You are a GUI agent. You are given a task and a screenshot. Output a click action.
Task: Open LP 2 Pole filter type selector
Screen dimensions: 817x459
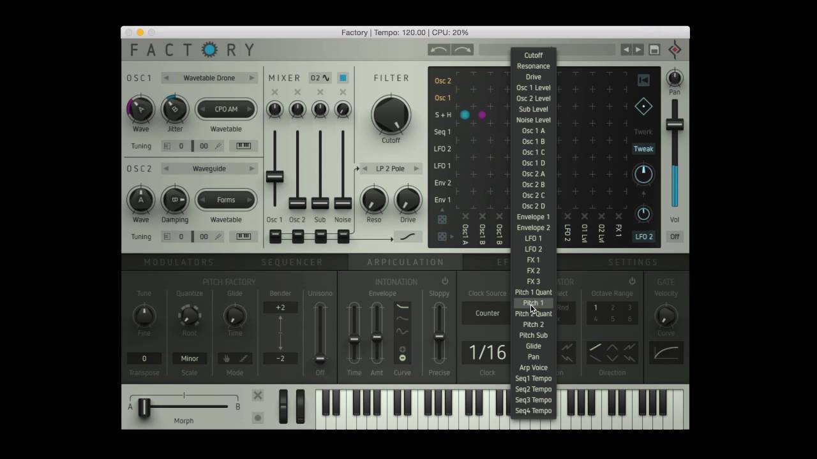[x=390, y=168]
